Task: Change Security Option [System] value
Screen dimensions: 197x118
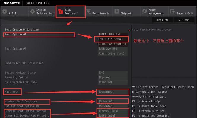Action: pyautogui.click(x=113, y=78)
